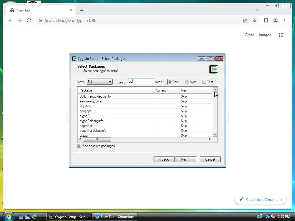Click the Current column header
The image size is (295, 221).
click(x=167, y=90)
